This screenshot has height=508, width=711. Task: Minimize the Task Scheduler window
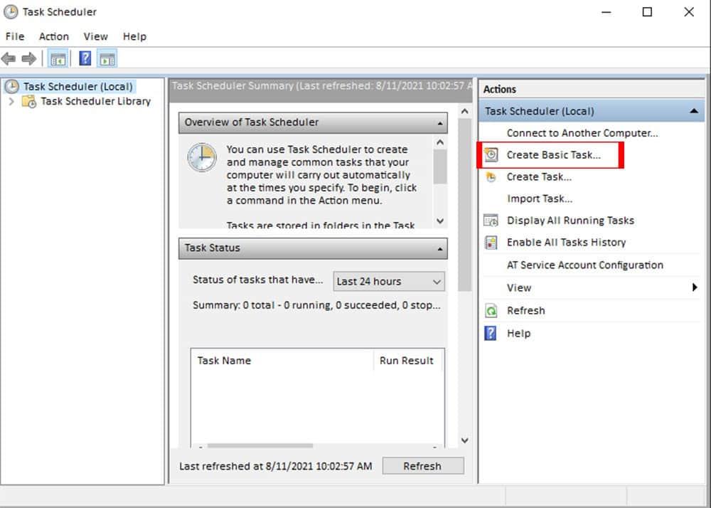coord(606,12)
